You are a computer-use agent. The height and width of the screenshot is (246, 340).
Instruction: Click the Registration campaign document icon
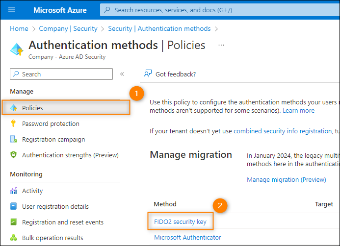tap(13, 139)
